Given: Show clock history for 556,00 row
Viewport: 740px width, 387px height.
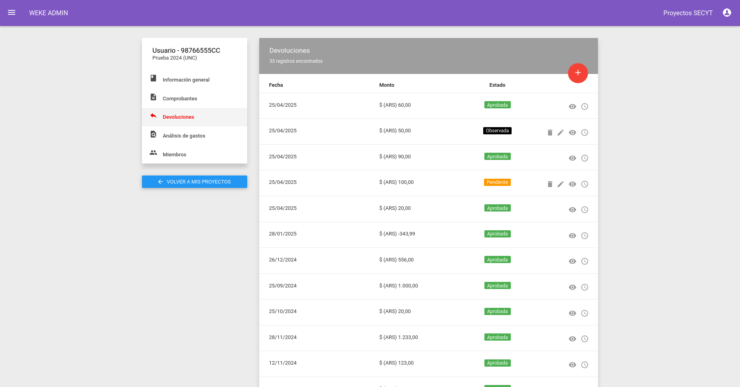Looking at the screenshot, I should click(x=584, y=261).
